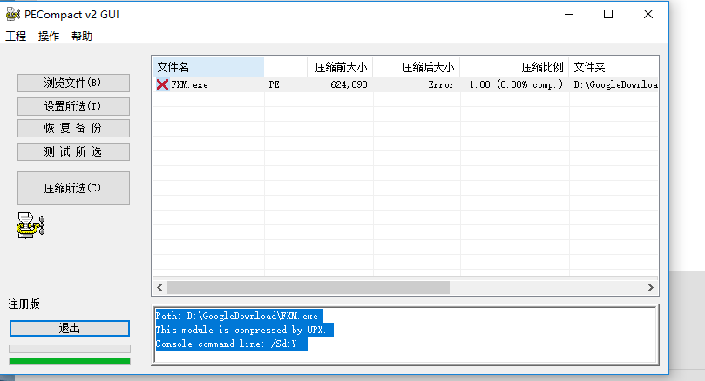Screen dimensions: 705x381
Task: Click the 624,098 size value
Action: (349, 84)
